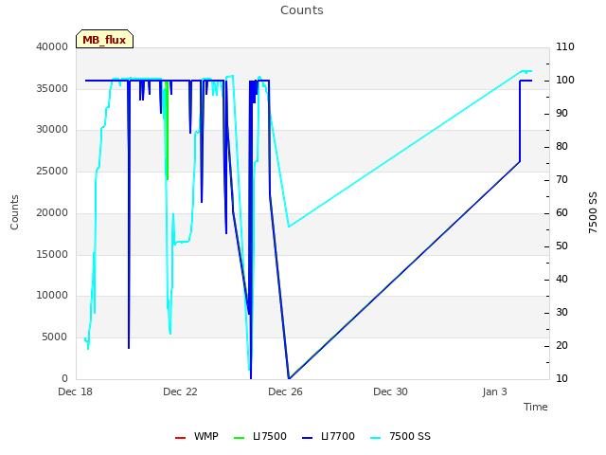Click the 25000 left axis value
The height and width of the screenshot is (455, 606).
[x=52, y=171]
